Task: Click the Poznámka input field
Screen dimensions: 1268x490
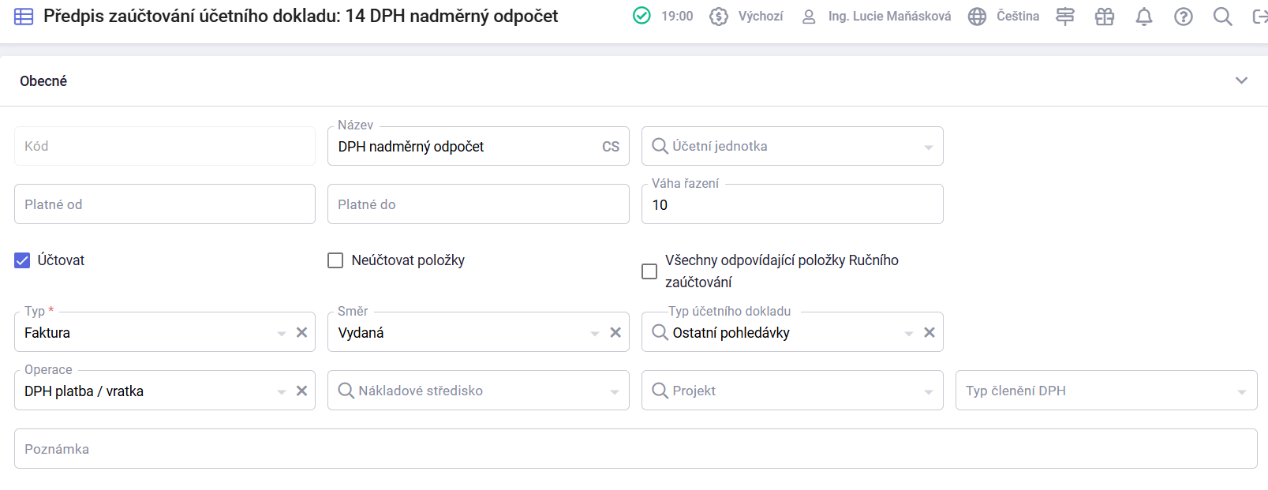Action: [635, 449]
